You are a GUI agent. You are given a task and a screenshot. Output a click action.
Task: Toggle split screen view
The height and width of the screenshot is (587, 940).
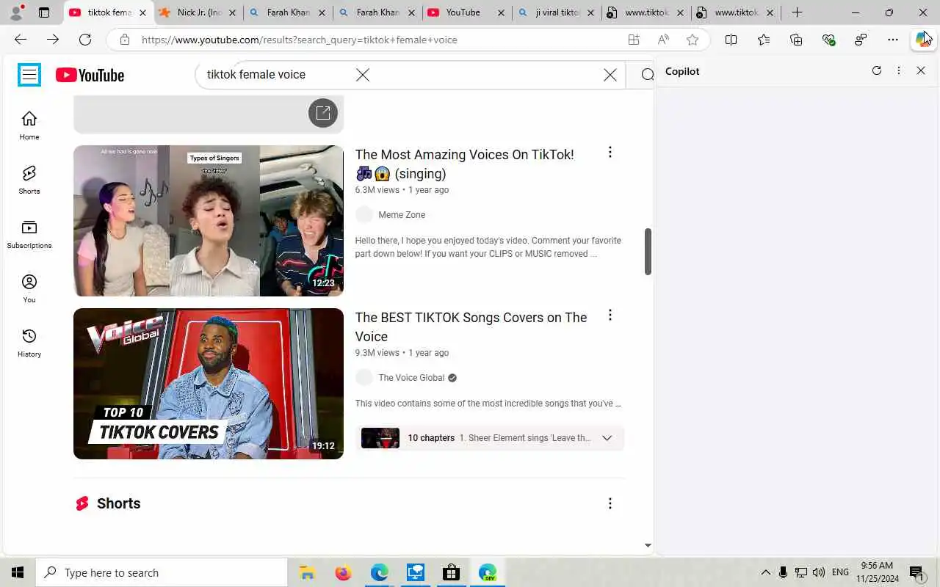tap(731, 40)
